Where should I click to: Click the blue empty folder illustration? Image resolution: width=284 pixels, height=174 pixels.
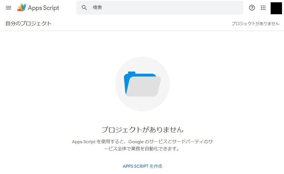142,84
